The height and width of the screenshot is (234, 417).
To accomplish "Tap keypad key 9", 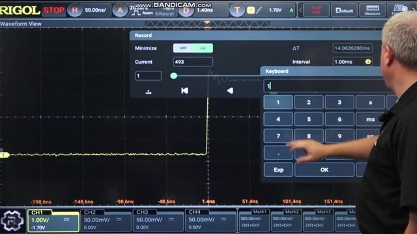I will pyautogui.click(x=339, y=136).
